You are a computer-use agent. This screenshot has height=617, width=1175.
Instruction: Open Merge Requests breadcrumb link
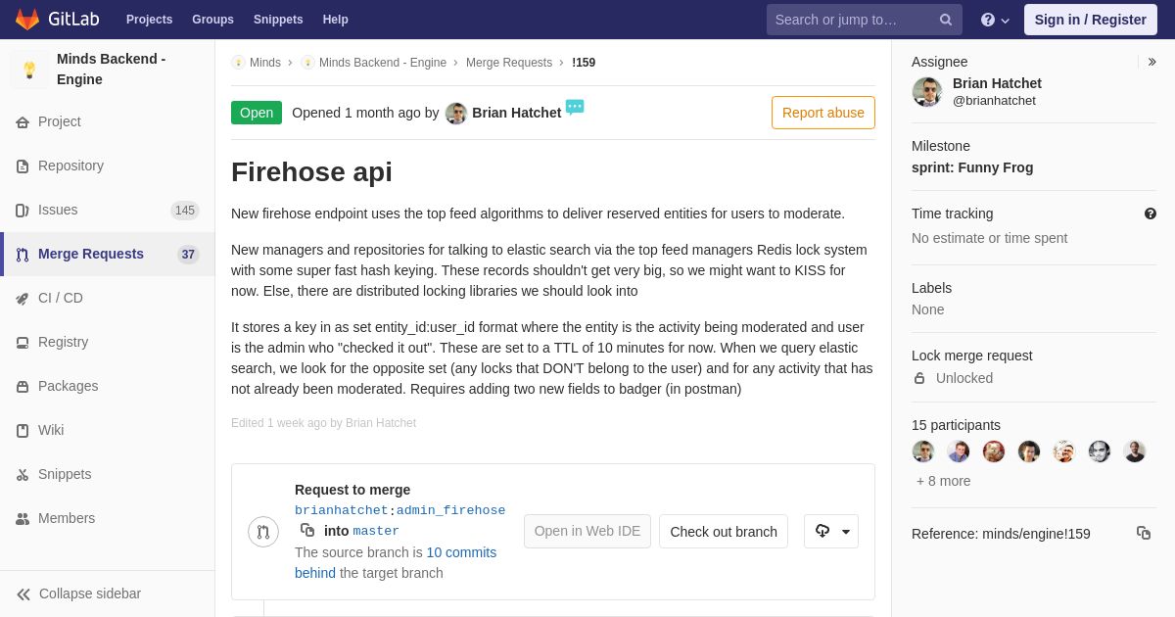click(509, 63)
